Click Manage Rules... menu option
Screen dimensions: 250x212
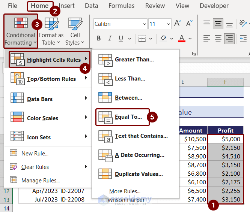pos(41,180)
